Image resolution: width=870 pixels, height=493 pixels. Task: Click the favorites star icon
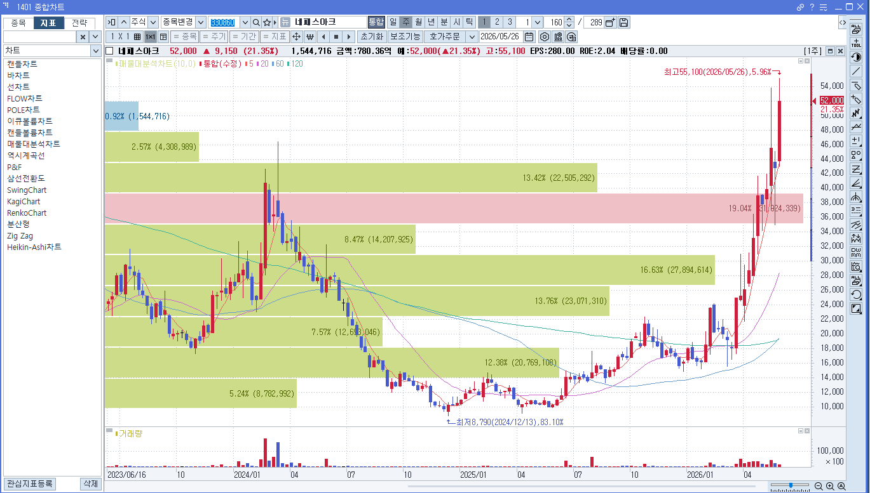point(267,22)
